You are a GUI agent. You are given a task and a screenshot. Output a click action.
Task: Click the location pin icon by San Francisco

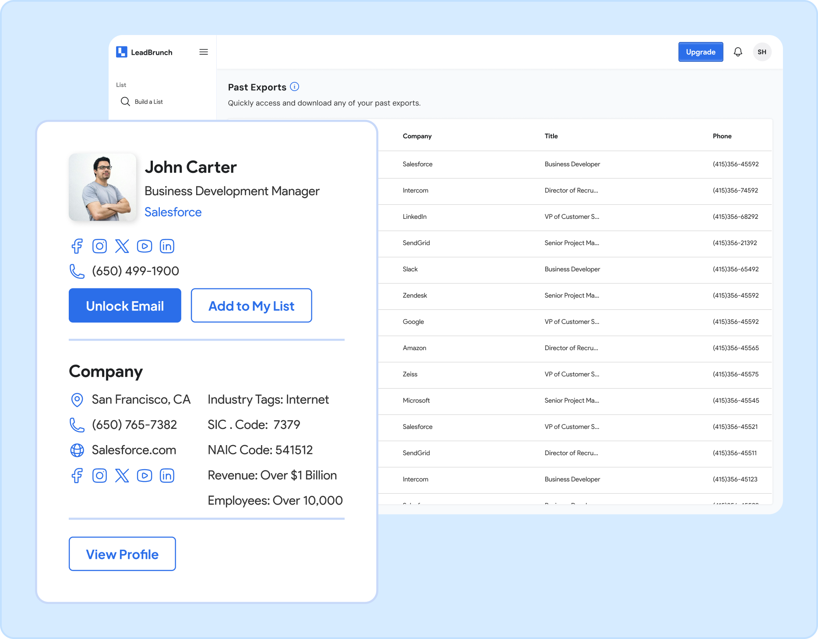coord(77,400)
